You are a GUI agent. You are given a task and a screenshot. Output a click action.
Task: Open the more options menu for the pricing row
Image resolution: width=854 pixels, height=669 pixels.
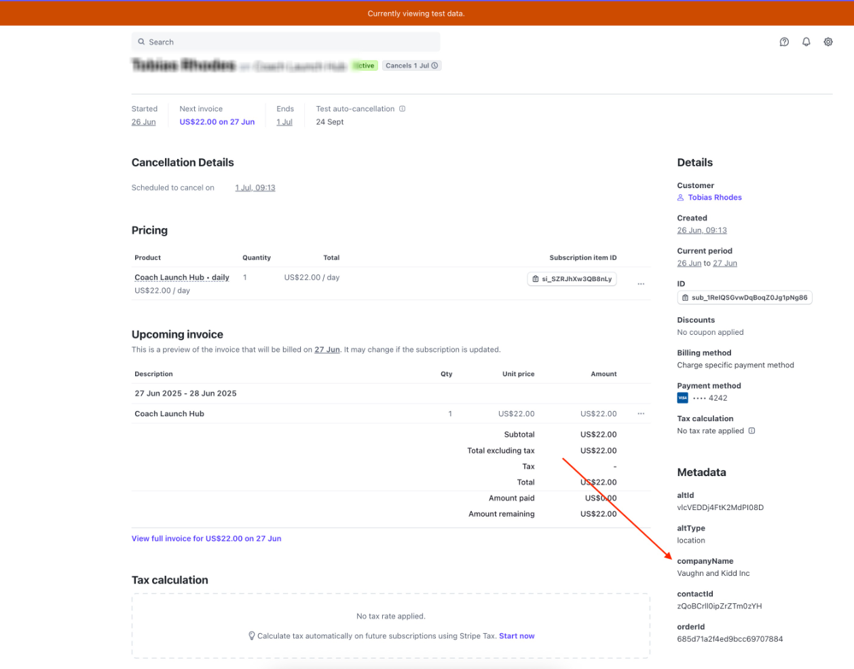click(x=641, y=284)
